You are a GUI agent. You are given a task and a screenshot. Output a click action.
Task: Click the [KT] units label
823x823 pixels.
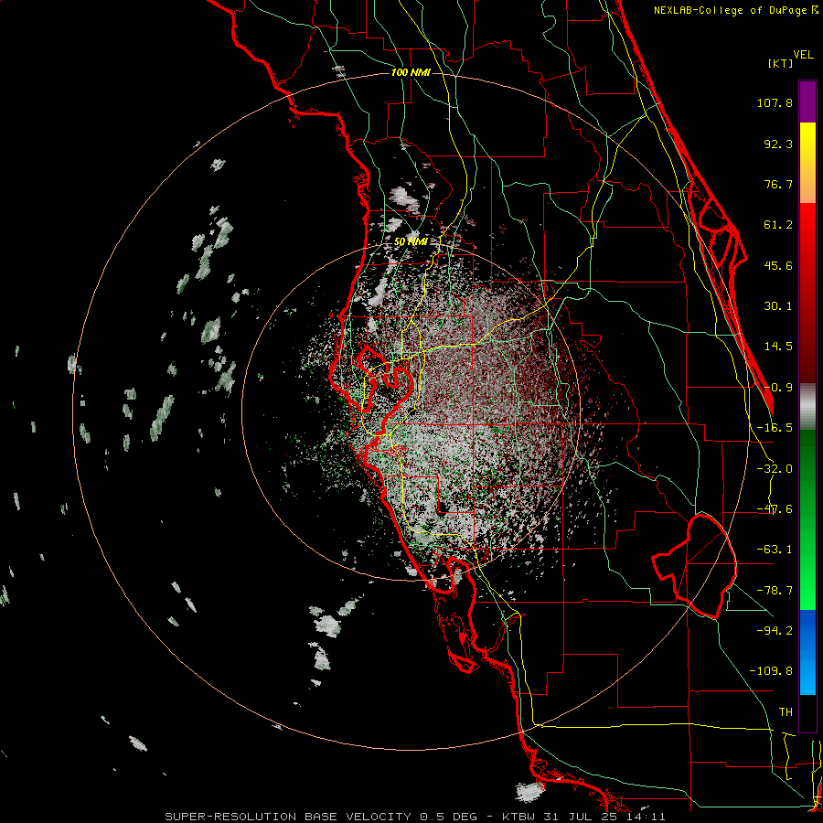(781, 63)
